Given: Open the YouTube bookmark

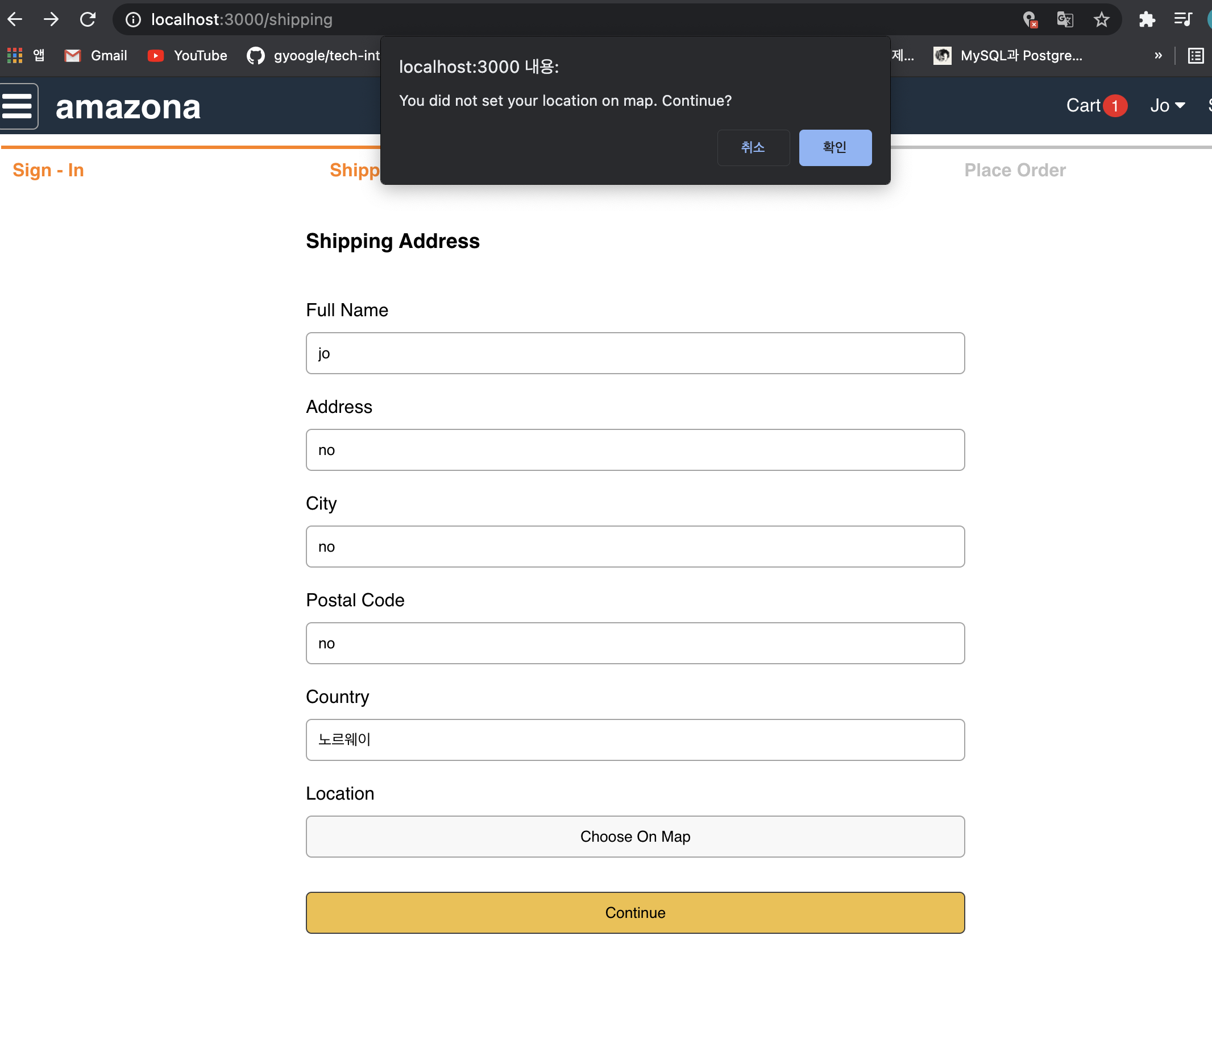Looking at the screenshot, I should click(188, 56).
